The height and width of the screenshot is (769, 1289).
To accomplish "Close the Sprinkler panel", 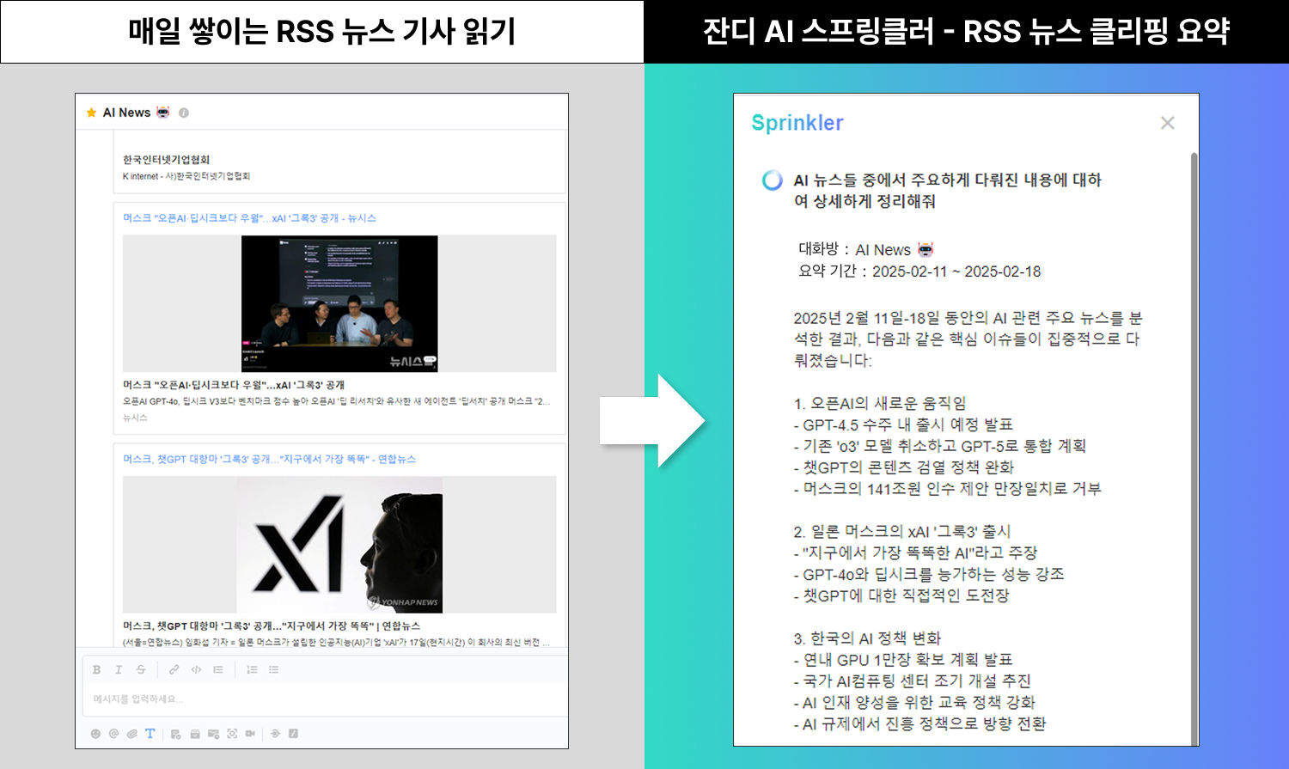I will (1167, 123).
